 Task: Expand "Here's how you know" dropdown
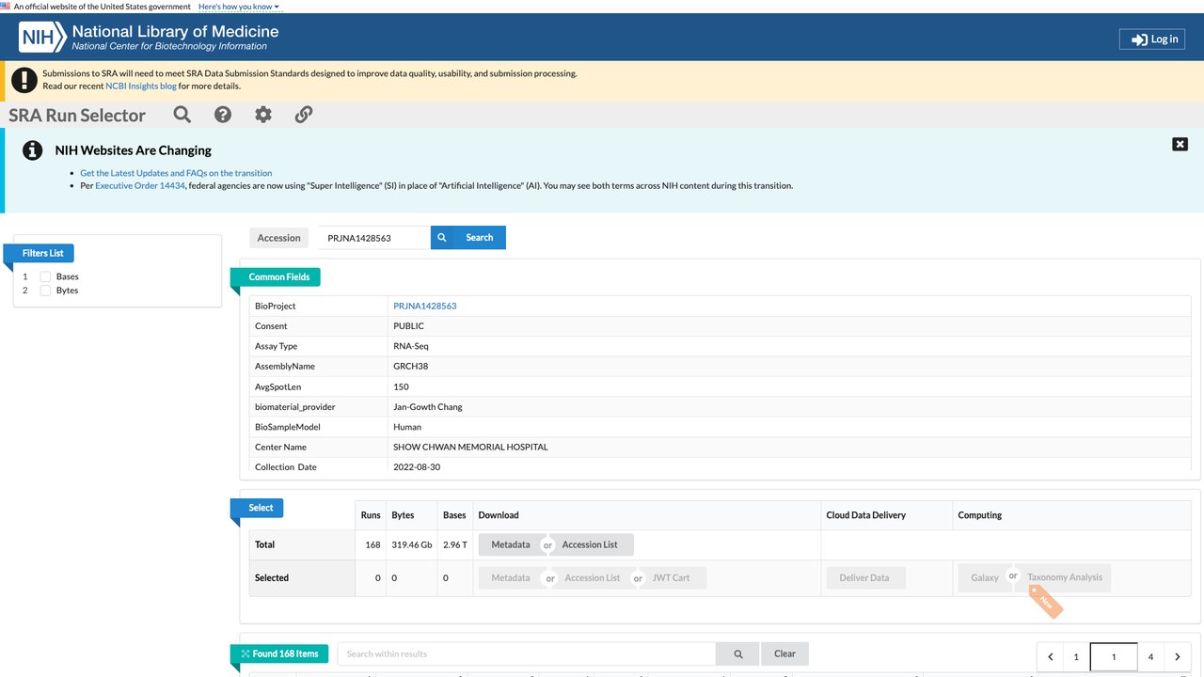coord(239,7)
